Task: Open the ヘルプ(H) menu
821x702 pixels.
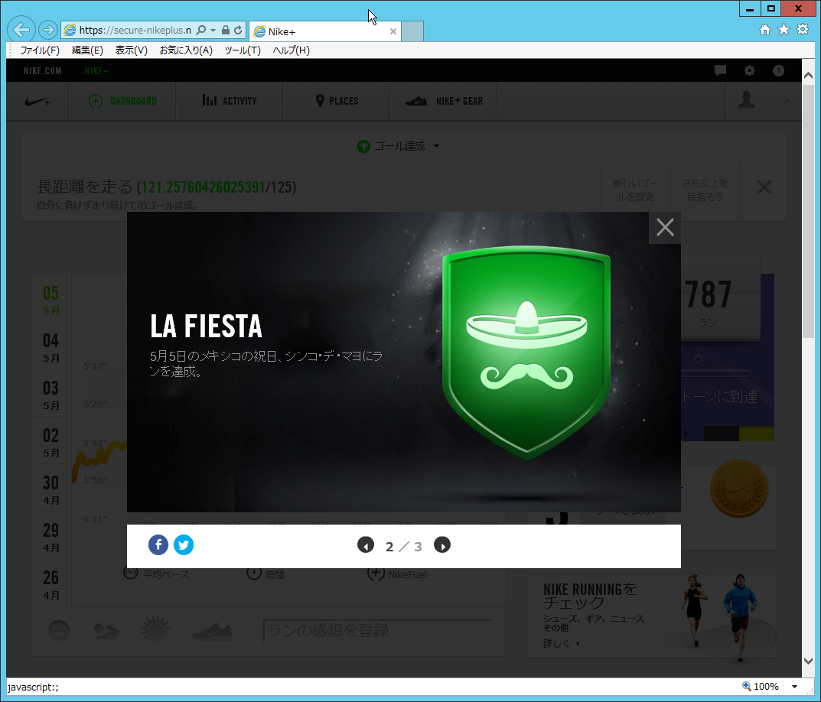Action: tap(291, 50)
